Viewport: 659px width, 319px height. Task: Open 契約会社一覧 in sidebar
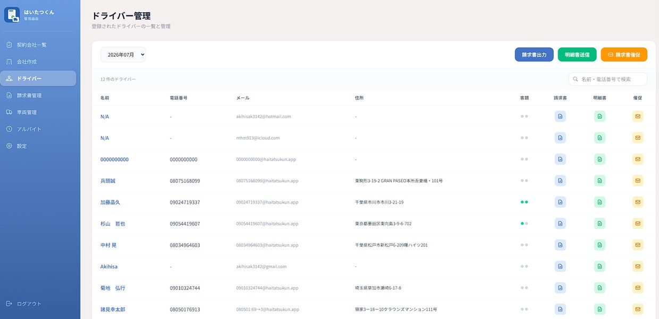(x=38, y=45)
